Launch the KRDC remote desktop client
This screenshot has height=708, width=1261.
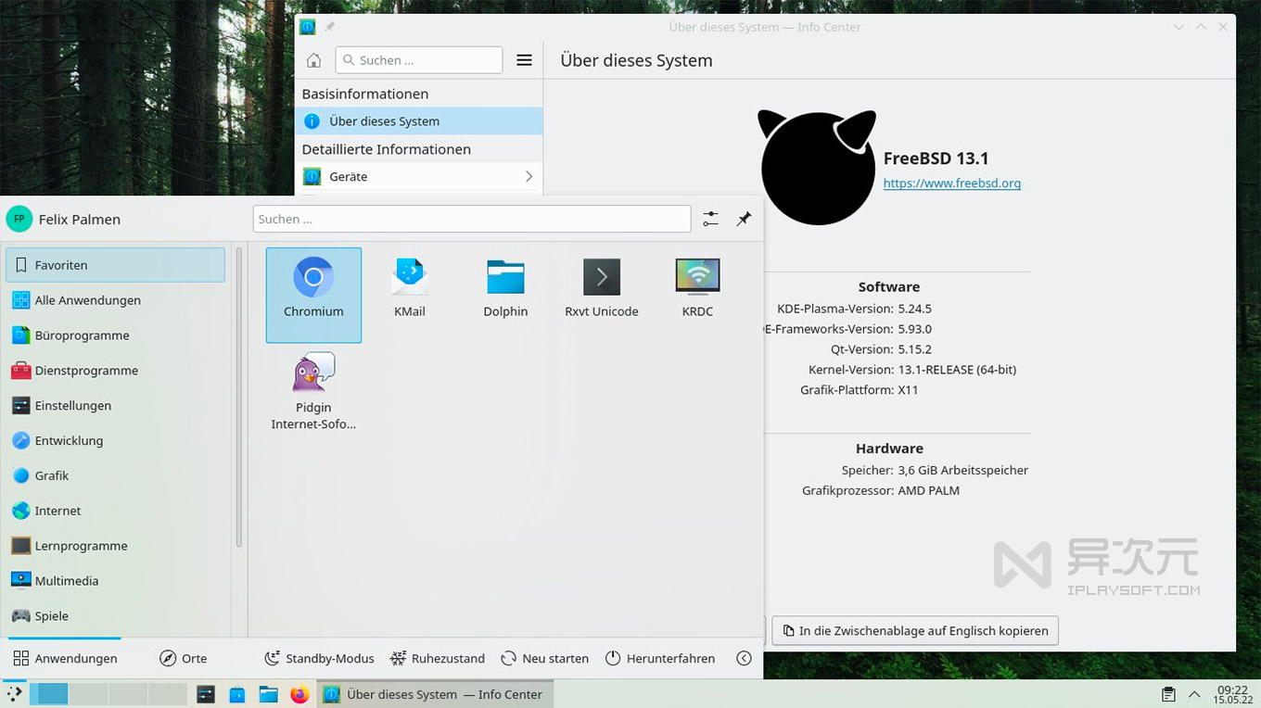pyautogui.click(x=697, y=288)
